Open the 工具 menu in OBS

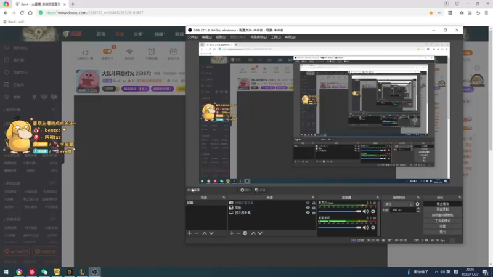point(275,37)
